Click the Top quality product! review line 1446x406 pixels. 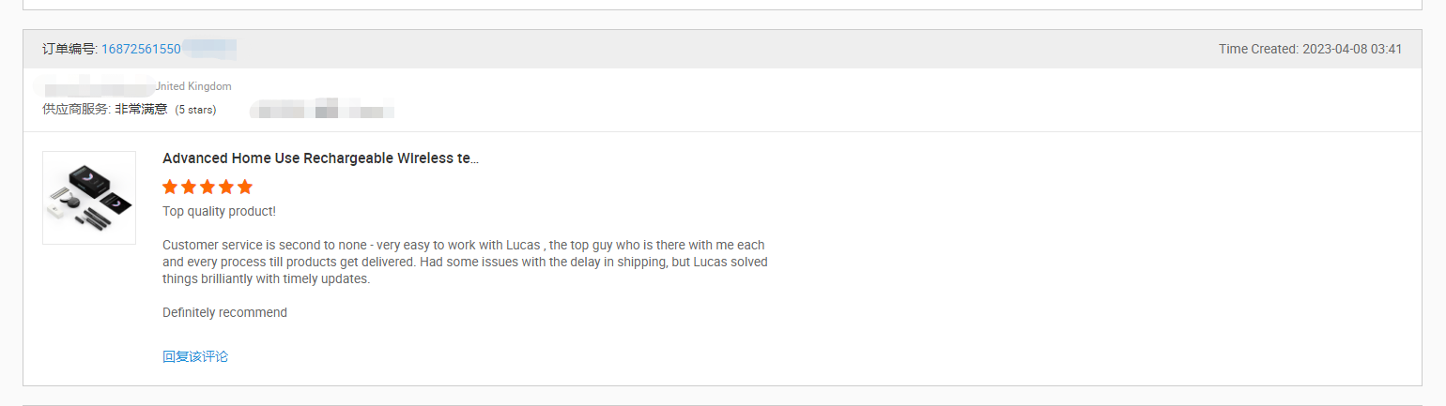[x=219, y=211]
